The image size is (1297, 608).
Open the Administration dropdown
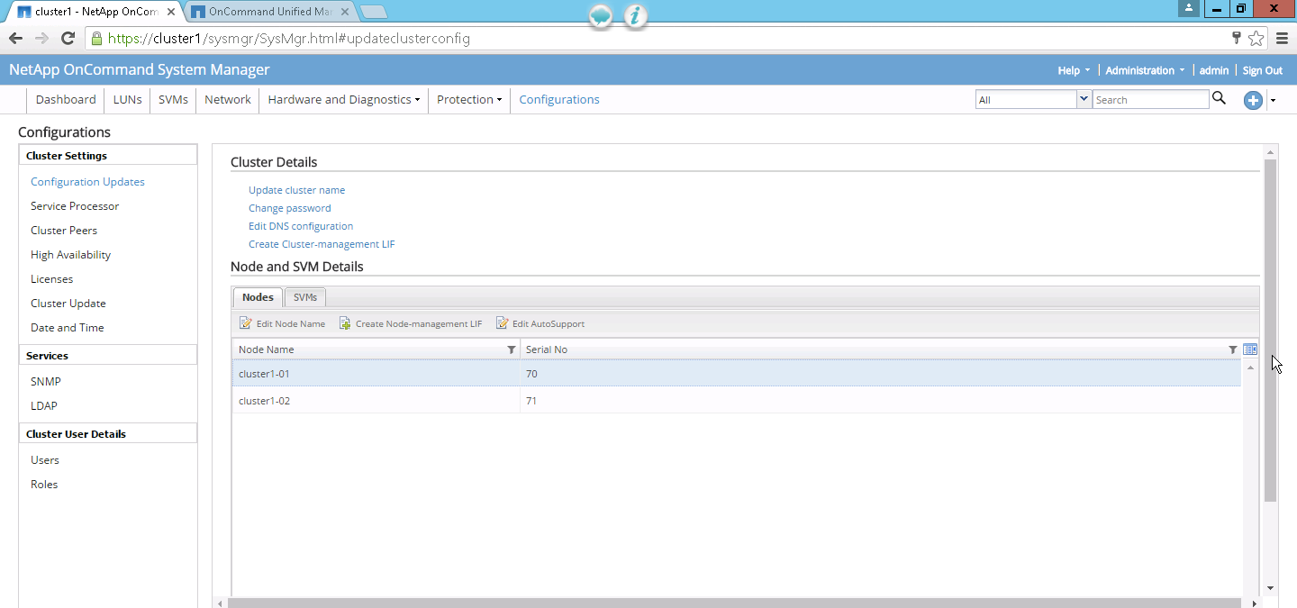click(x=1145, y=70)
